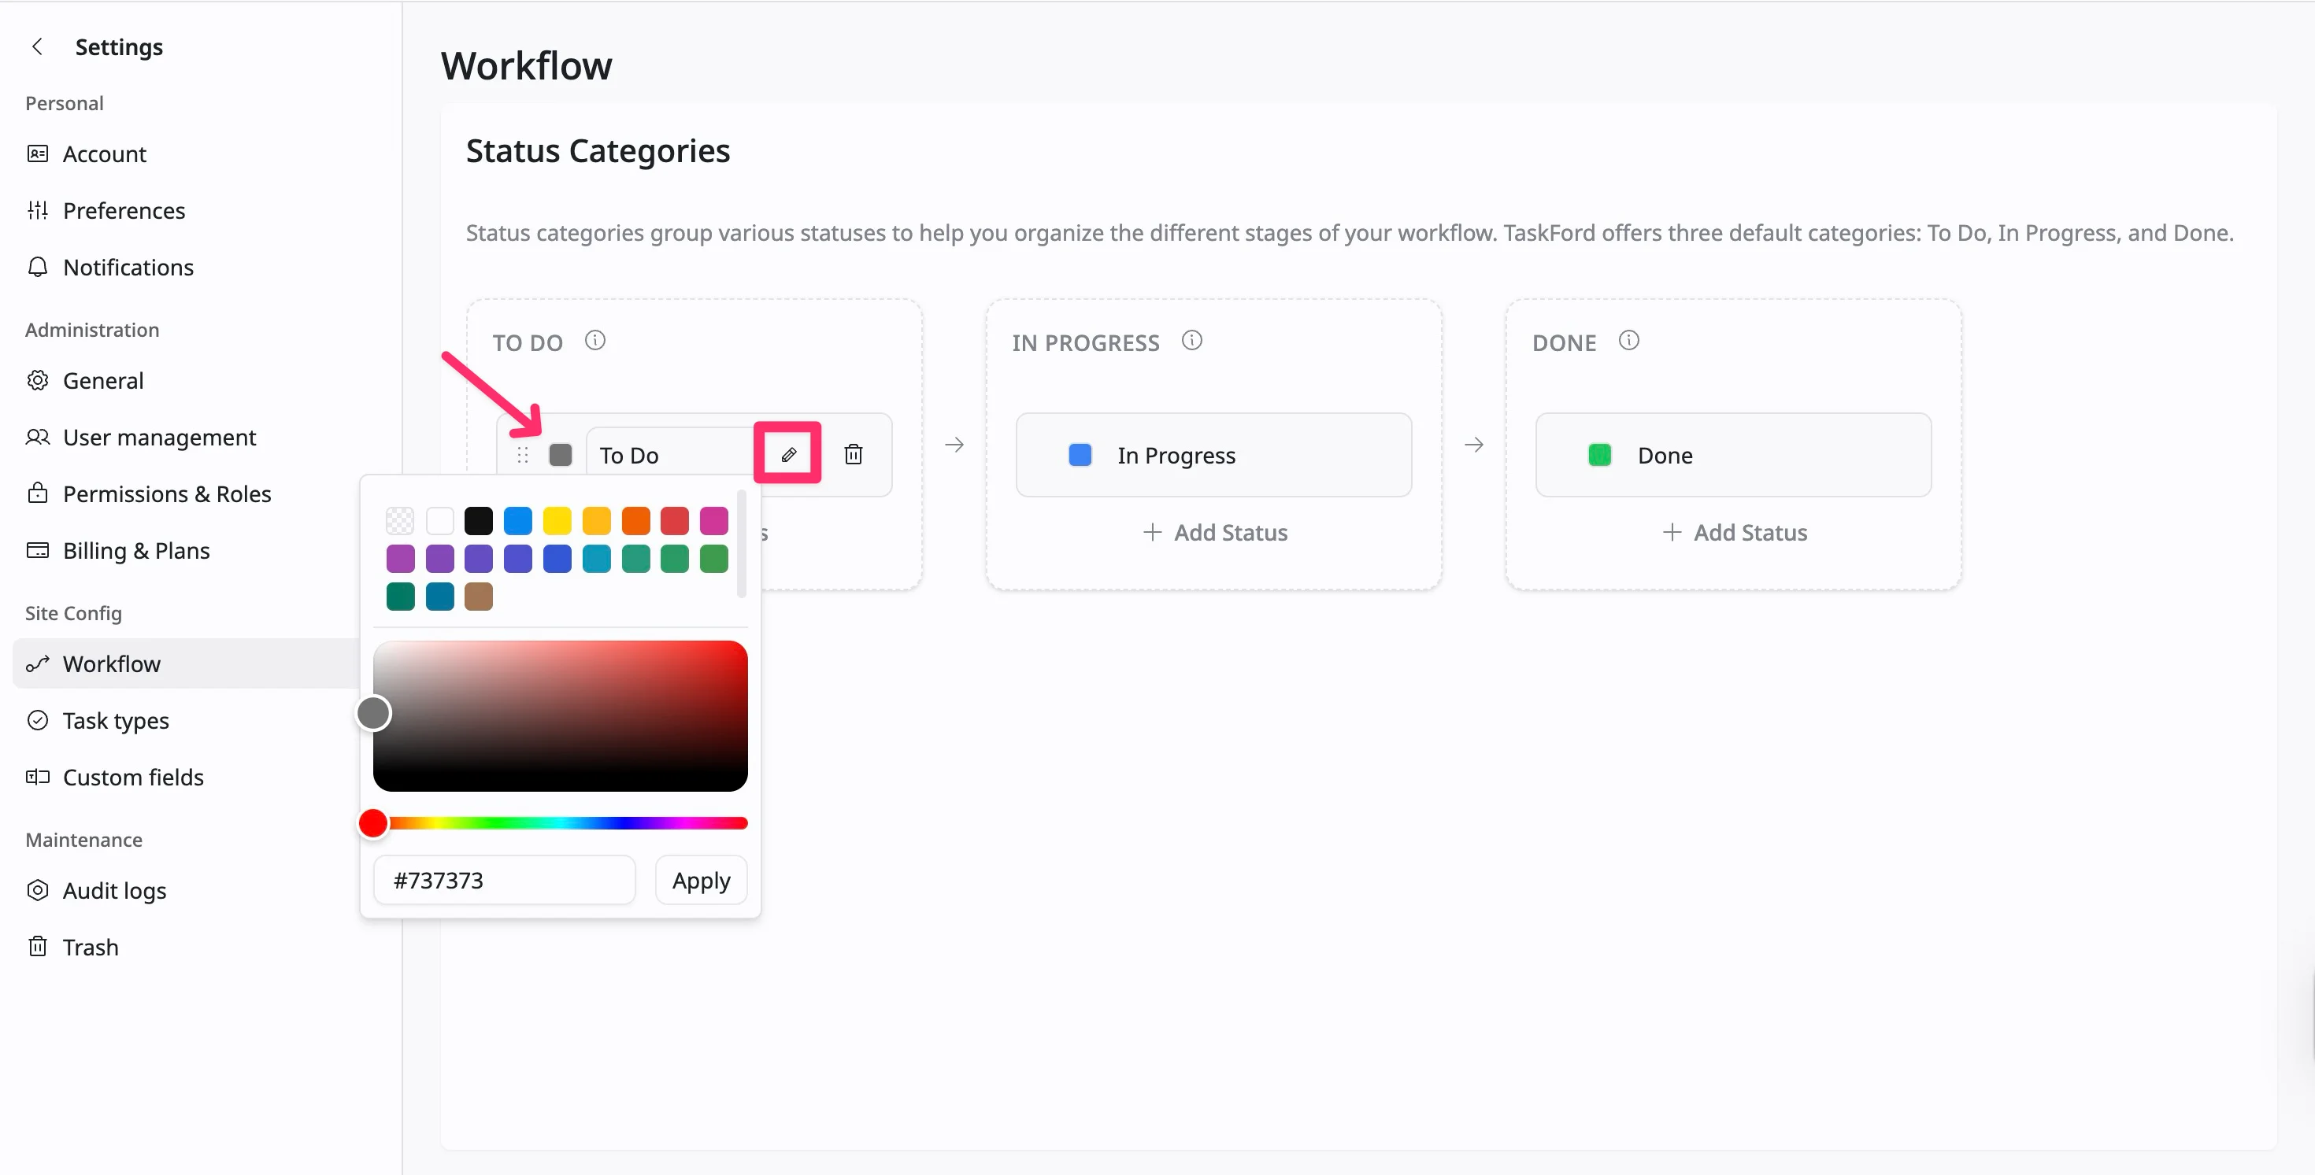Click the Account card icon
2315x1175 pixels.
pyautogui.click(x=37, y=153)
